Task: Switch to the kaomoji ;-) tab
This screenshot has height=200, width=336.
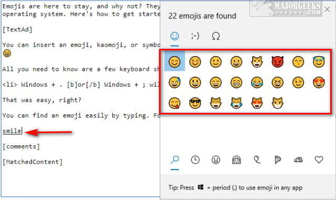Action: click(195, 36)
